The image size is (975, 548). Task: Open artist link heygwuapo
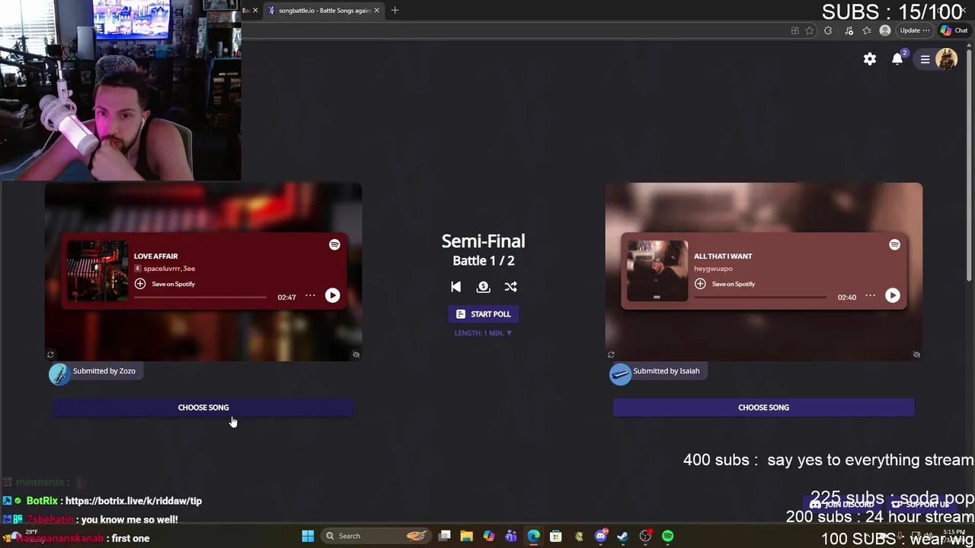pos(713,269)
